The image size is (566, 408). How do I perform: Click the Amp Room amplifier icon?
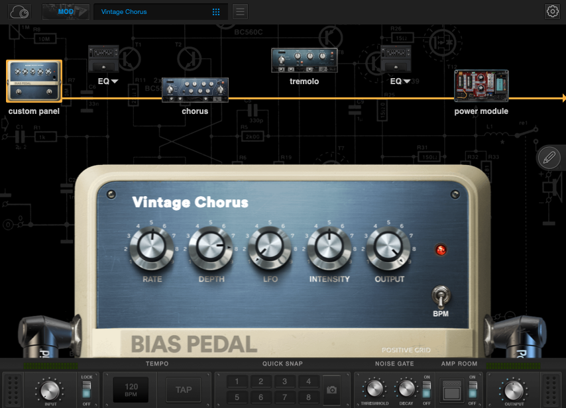coord(451,390)
